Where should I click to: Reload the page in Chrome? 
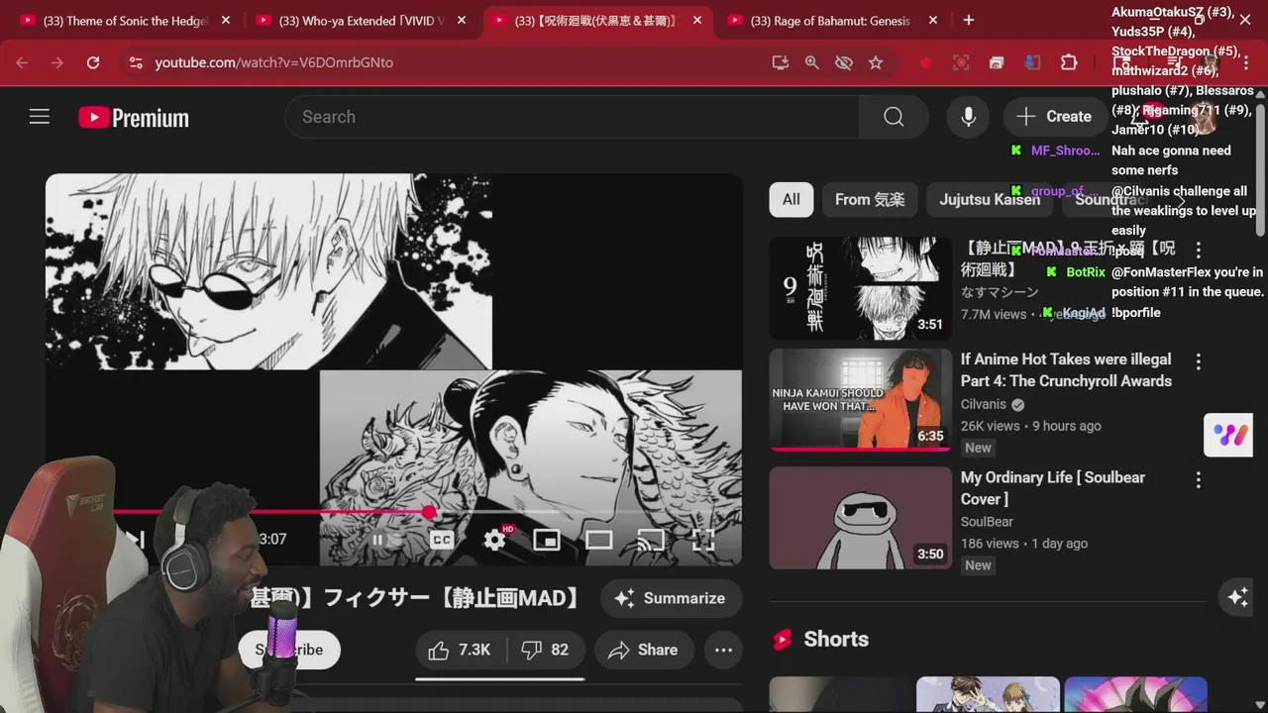[x=93, y=62]
